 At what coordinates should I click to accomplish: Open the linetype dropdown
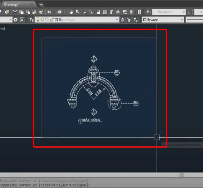pyautogui.click(x=194, y=20)
